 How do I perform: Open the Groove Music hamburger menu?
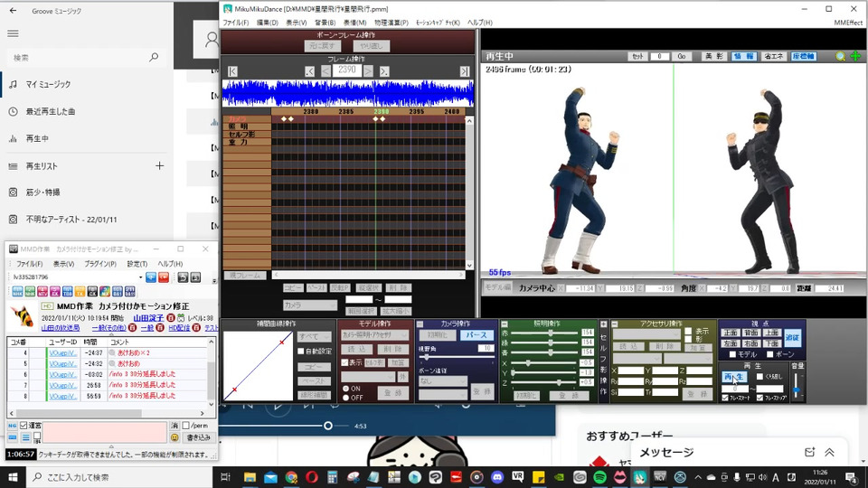13,33
